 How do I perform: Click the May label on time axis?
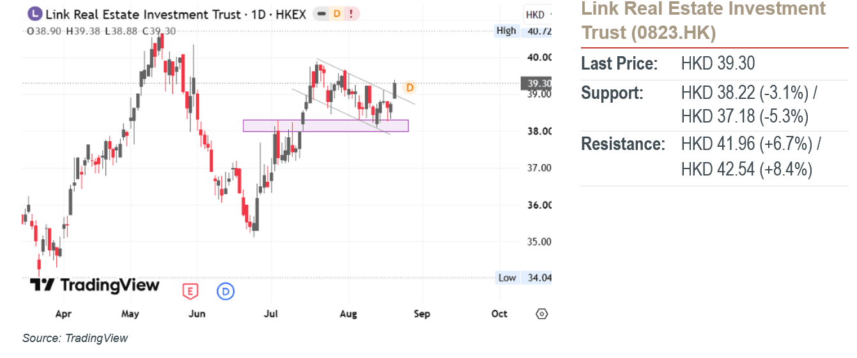coord(130,314)
